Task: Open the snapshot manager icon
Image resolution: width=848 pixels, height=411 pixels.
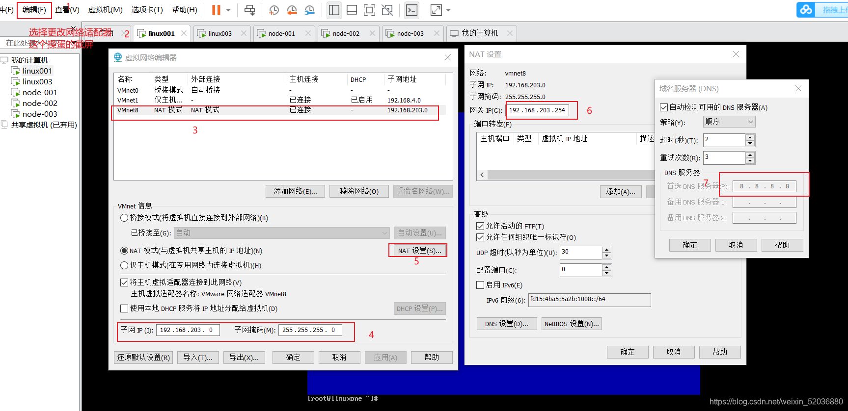Action: (310, 10)
